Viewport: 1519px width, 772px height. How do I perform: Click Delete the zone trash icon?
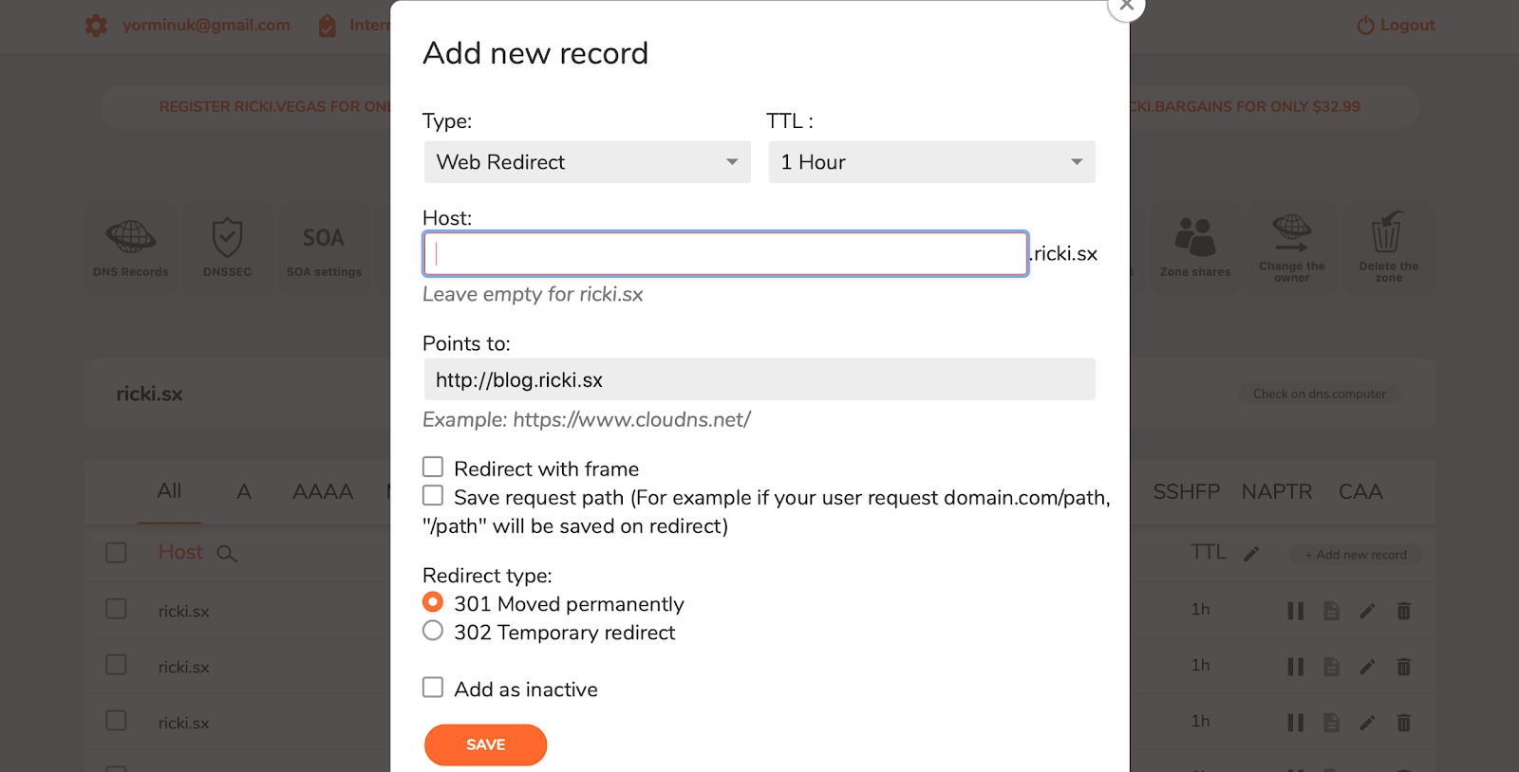point(1388,232)
